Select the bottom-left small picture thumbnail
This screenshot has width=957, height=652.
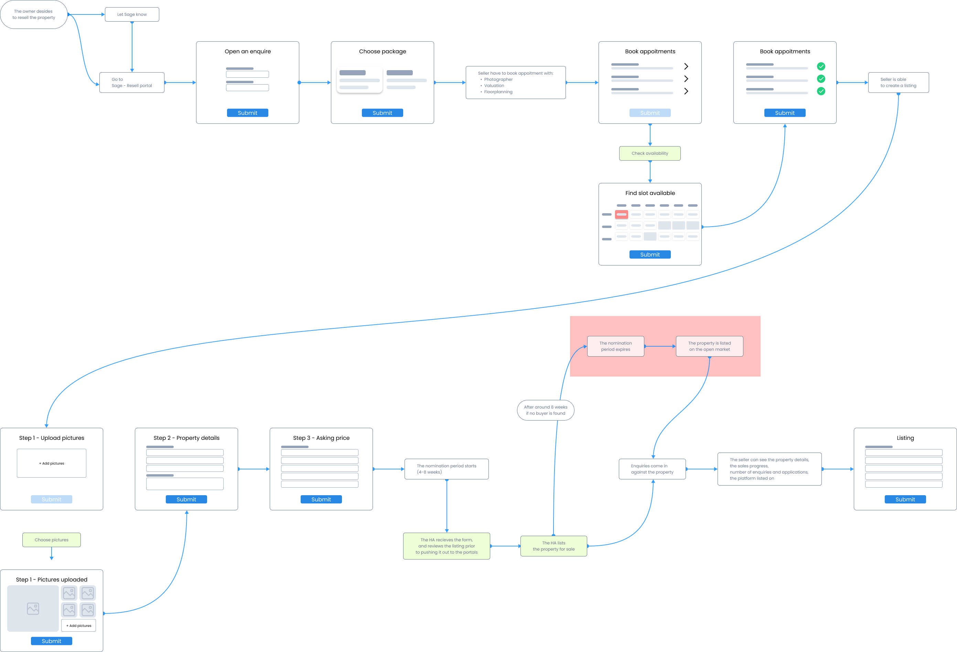click(x=69, y=610)
